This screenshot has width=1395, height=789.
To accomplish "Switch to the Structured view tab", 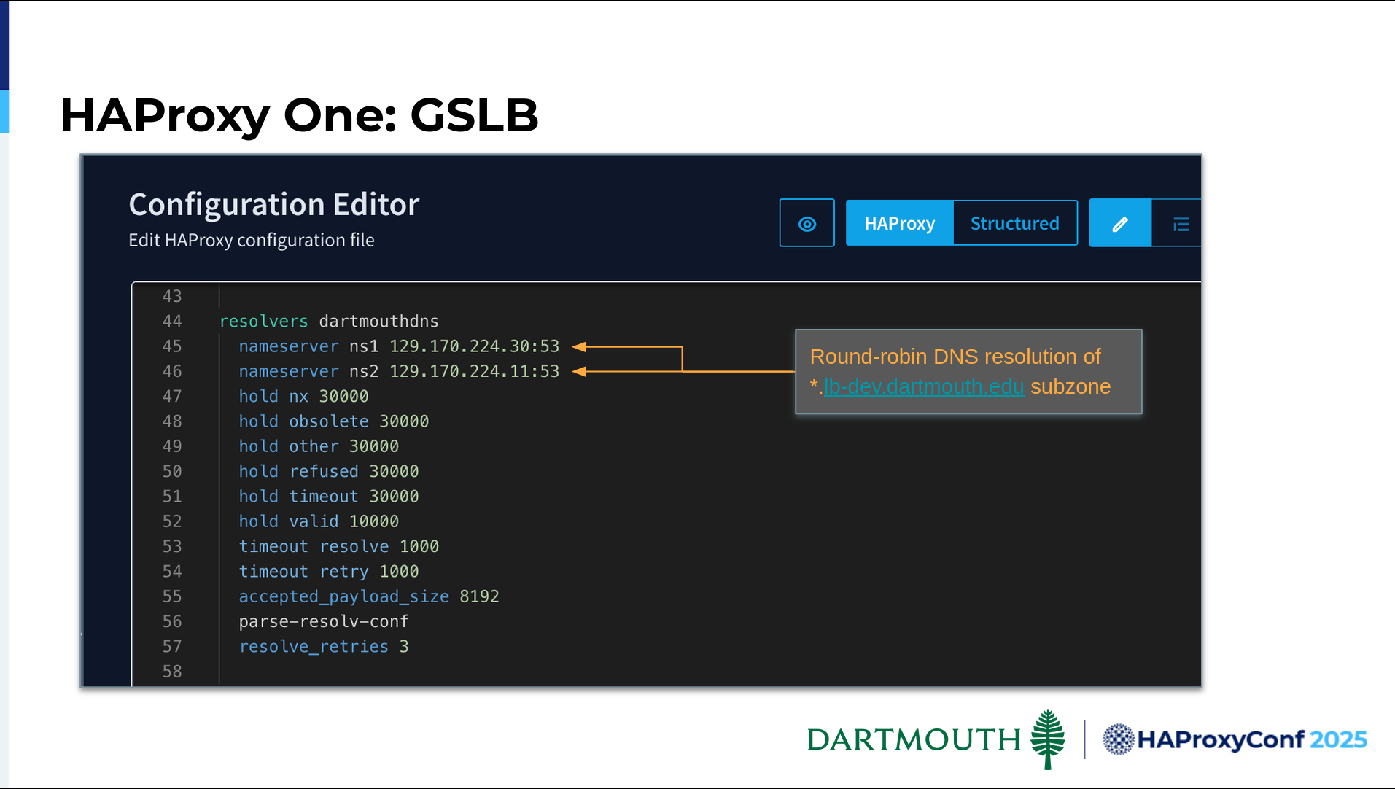I will 1014,223.
